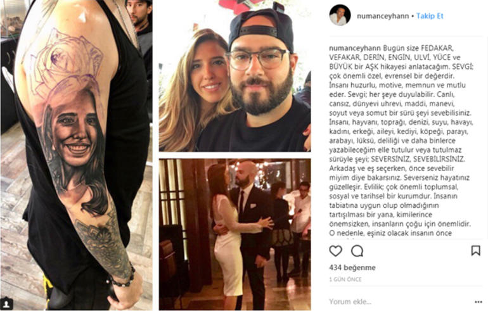The width and height of the screenshot is (488, 311).
Task: View the 434 beğenme likes list
Action: pos(352,267)
